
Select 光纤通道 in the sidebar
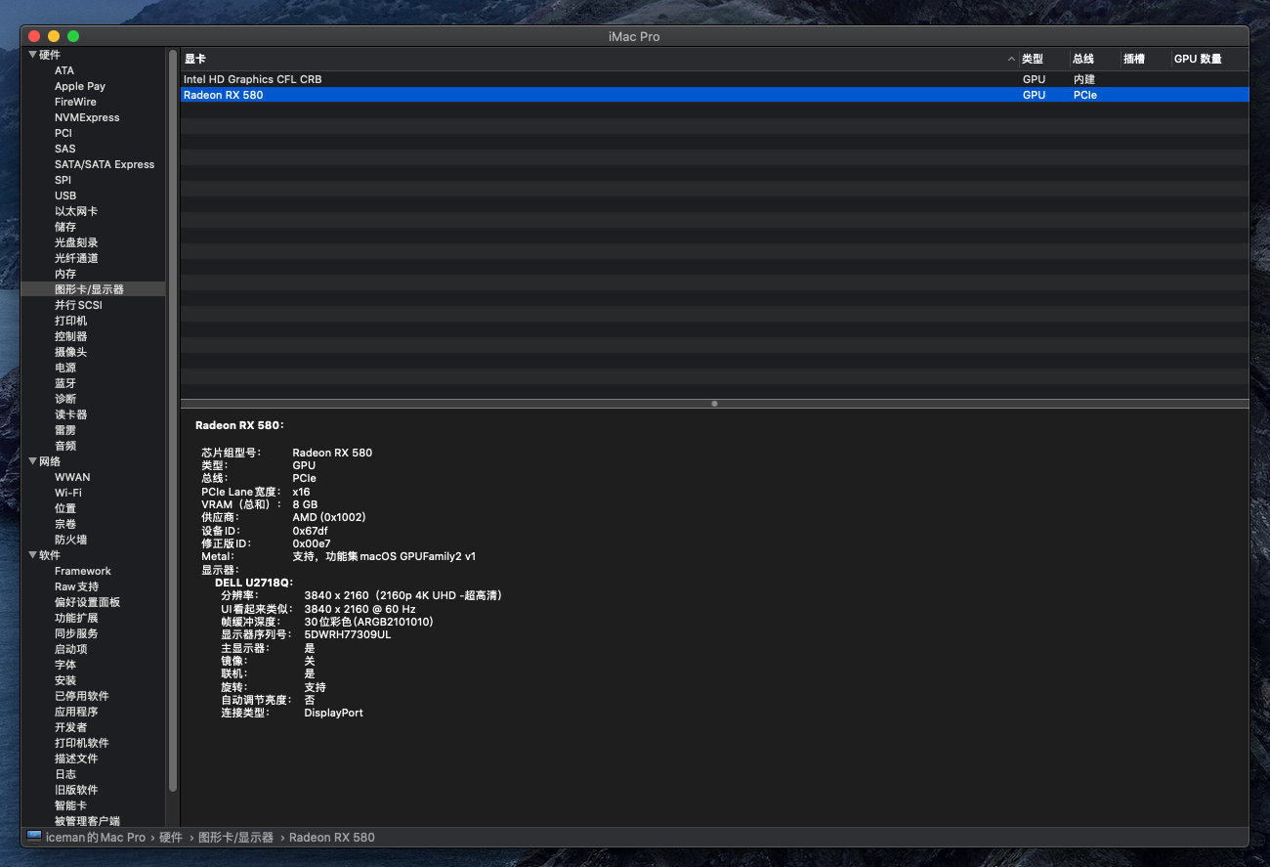[x=76, y=258]
